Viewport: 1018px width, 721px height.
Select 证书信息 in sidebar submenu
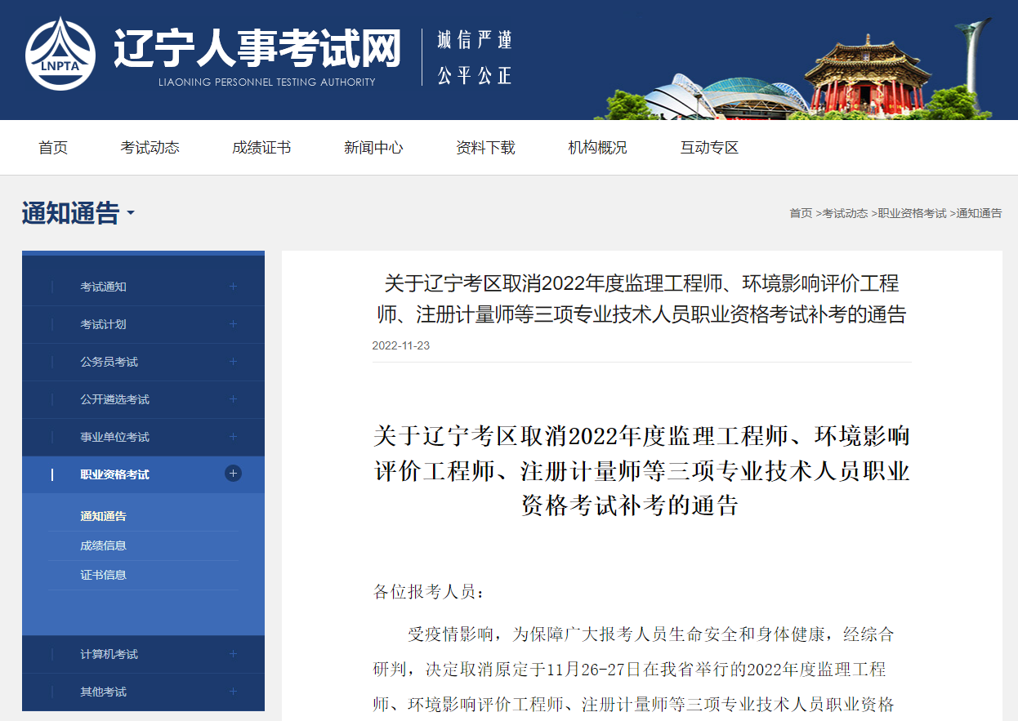[x=103, y=575]
